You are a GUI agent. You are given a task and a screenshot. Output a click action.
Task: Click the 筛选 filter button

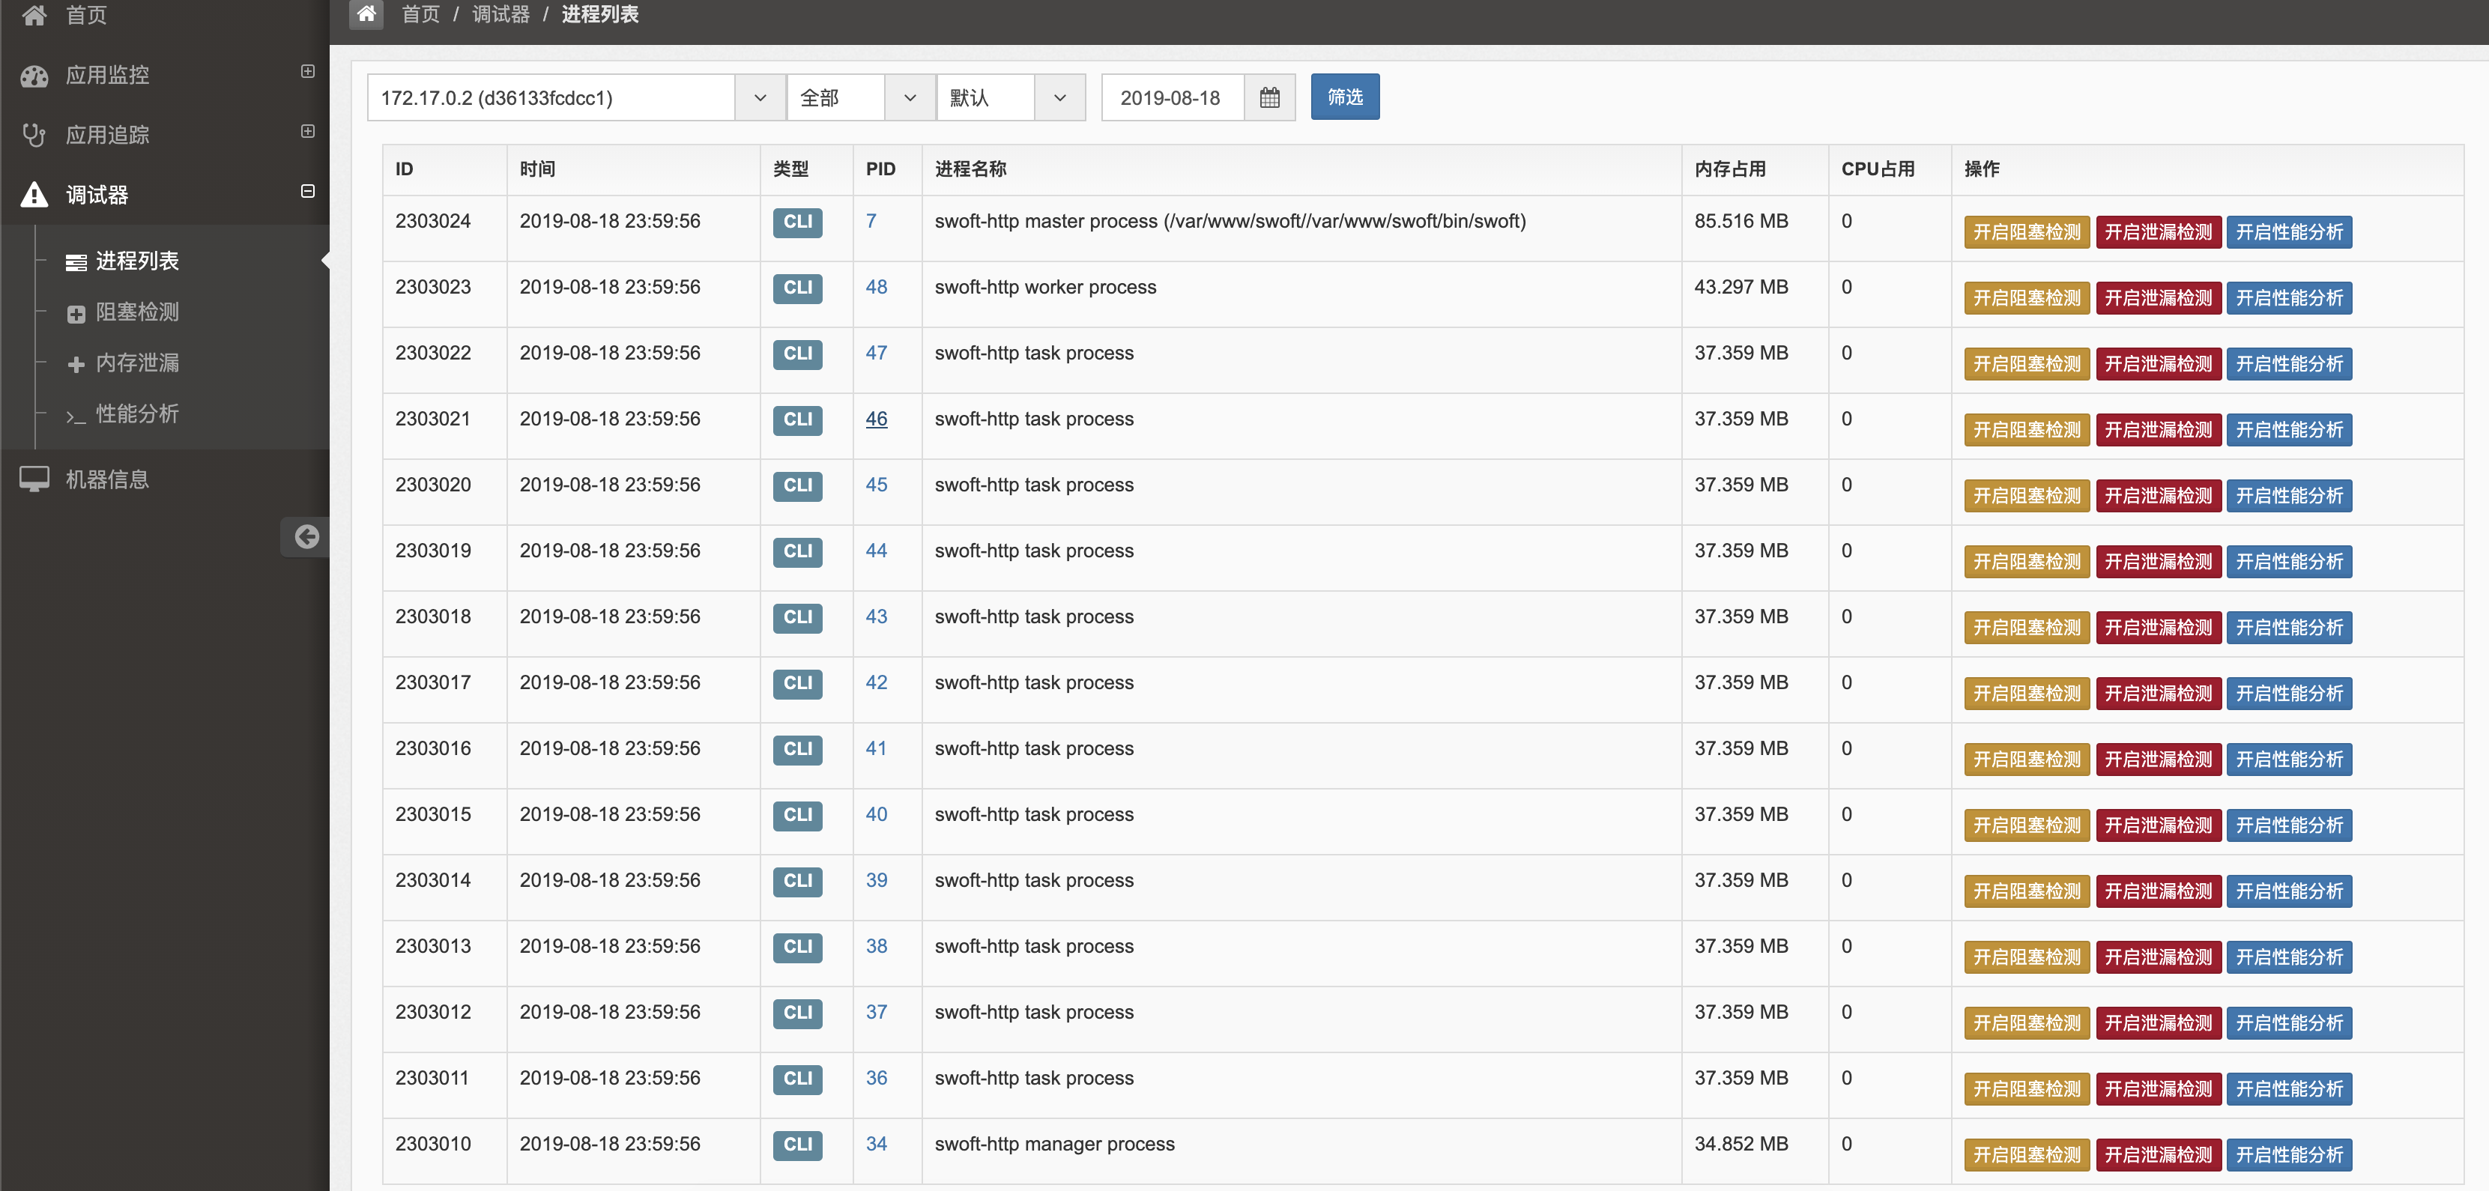1344,97
